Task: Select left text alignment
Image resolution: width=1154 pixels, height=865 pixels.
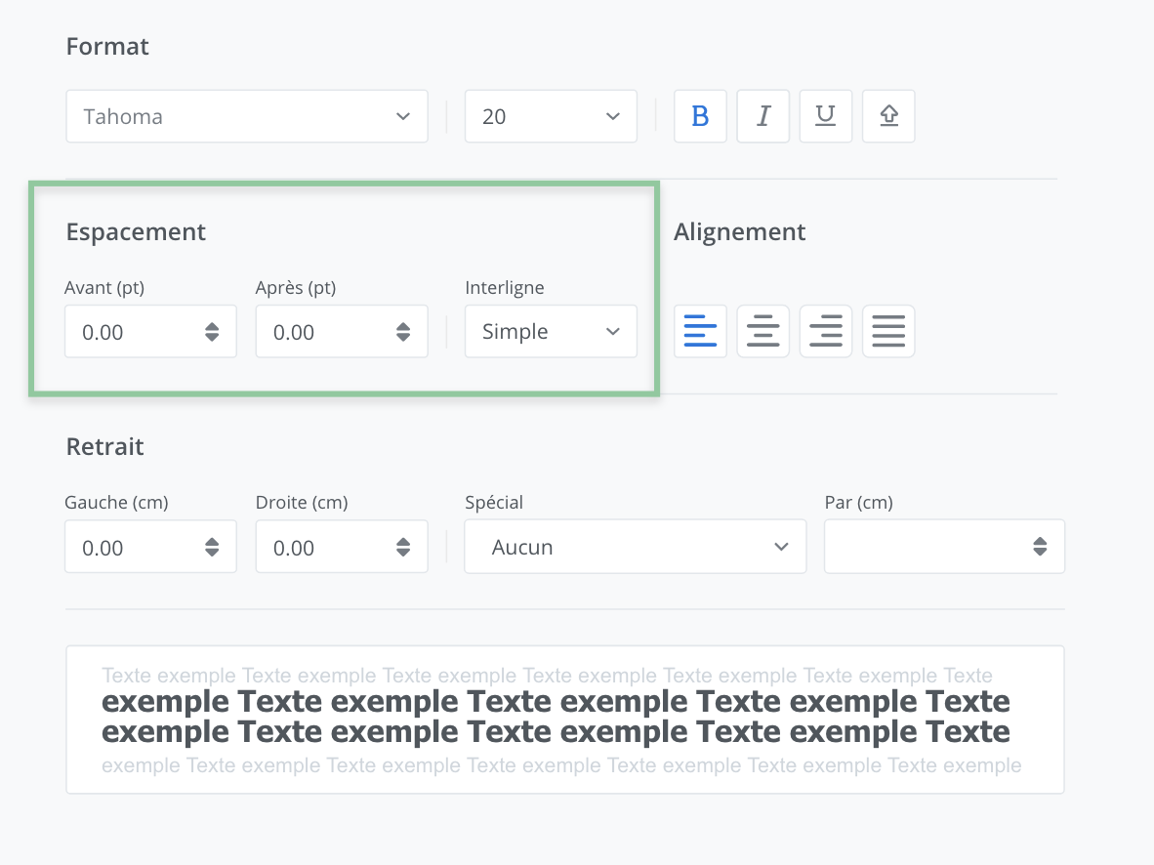Action: (700, 331)
